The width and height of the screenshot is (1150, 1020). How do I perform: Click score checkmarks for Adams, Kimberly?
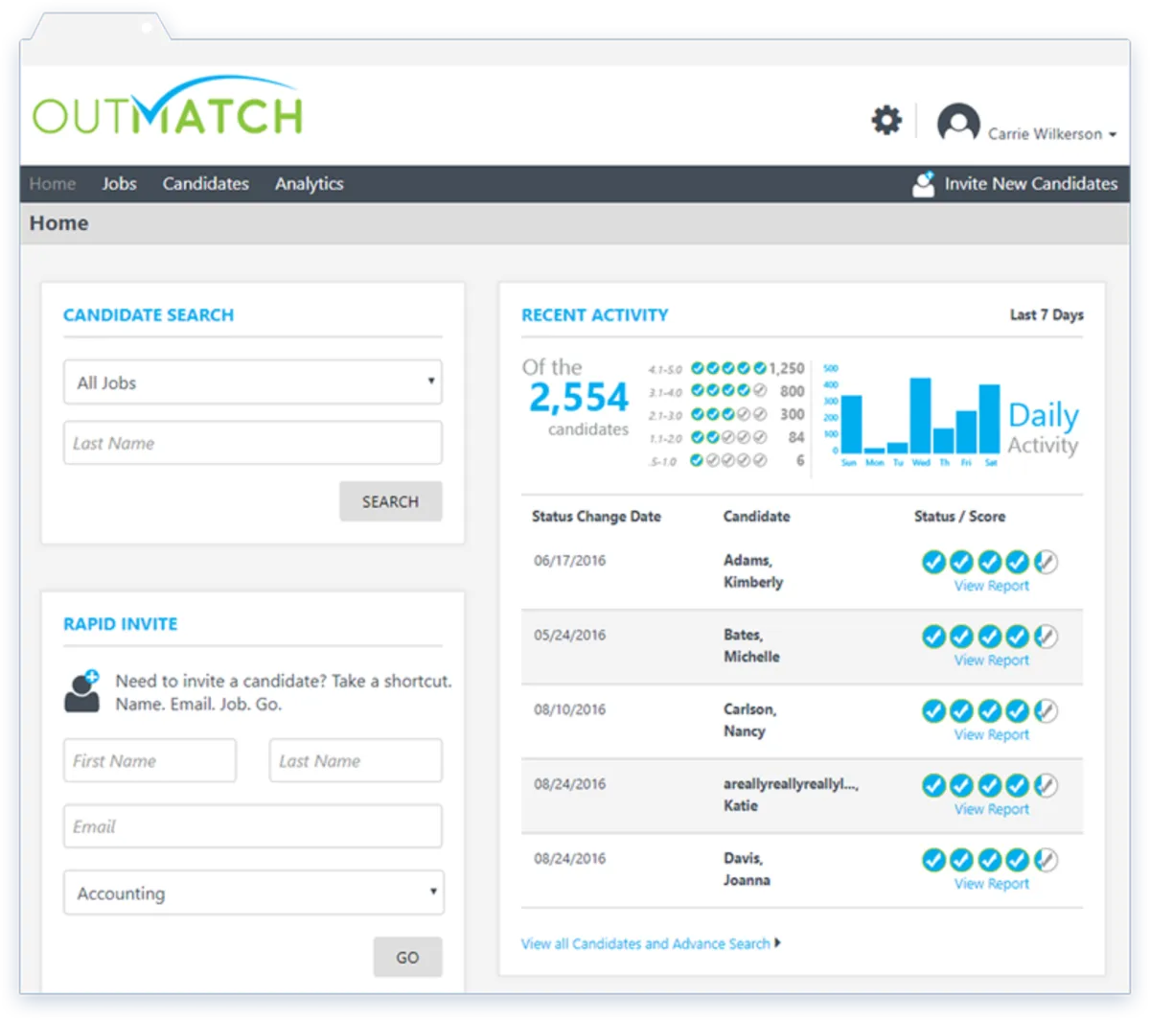pyautogui.click(x=990, y=562)
